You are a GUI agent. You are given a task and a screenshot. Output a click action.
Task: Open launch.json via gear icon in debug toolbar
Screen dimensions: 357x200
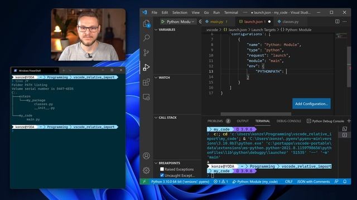tap(200, 22)
